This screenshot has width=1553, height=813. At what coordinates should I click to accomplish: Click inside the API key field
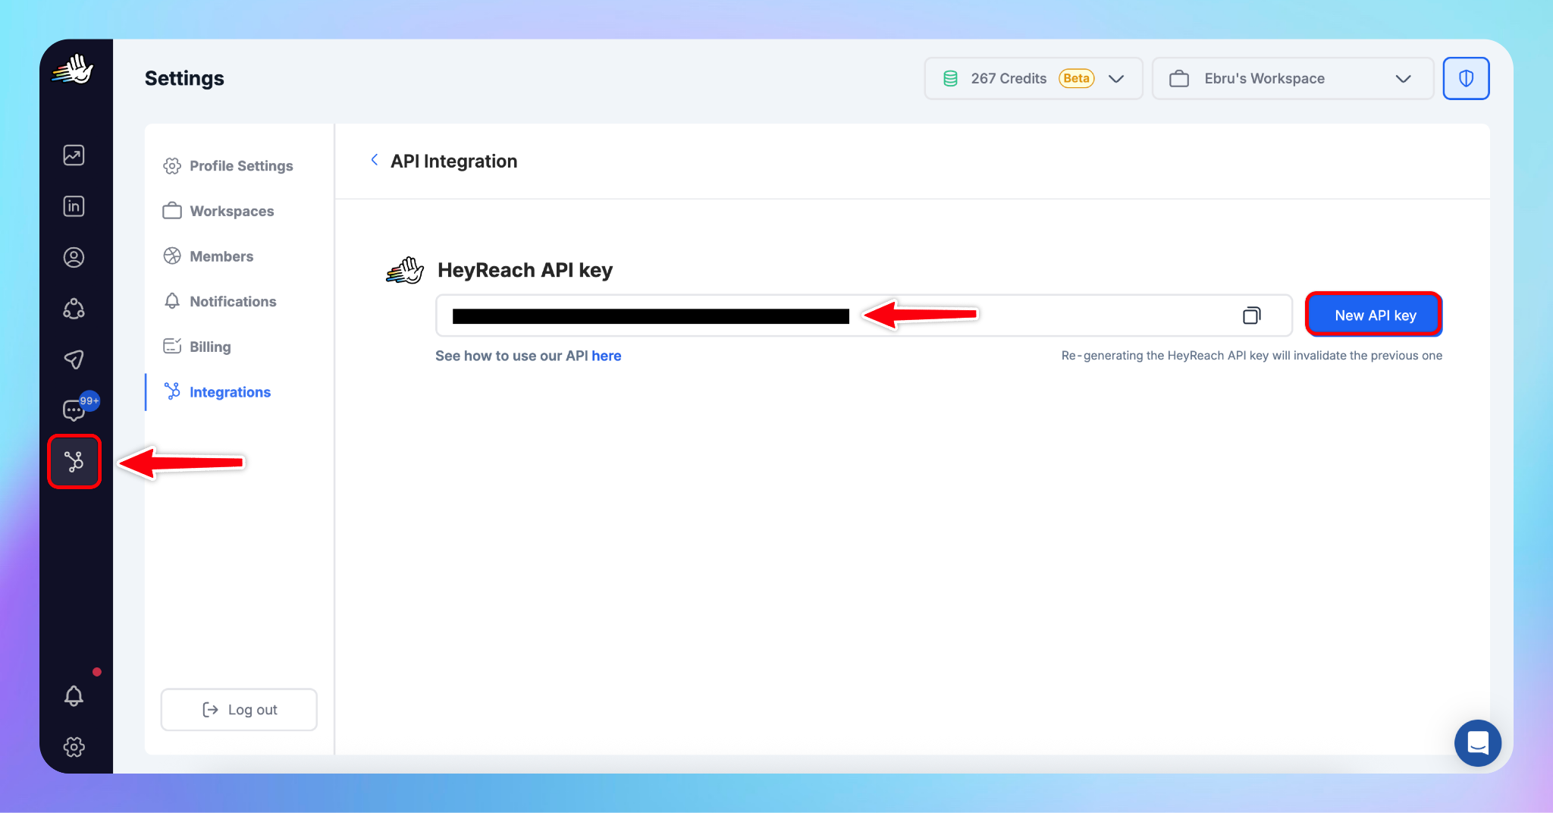(864, 315)
